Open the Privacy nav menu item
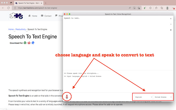Viewport: 176px width, 110px height. (59, 16)
